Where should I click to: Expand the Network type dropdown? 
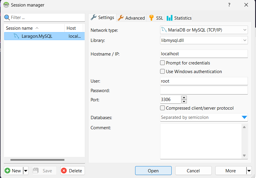click(245, 30)
